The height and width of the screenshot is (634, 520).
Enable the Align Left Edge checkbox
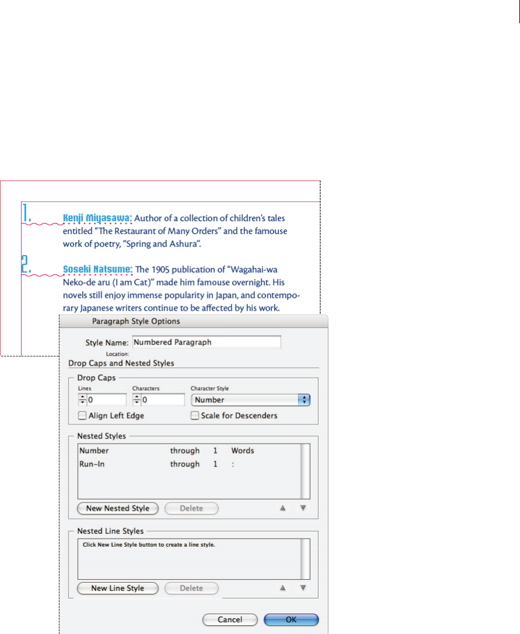coord(82,415)
